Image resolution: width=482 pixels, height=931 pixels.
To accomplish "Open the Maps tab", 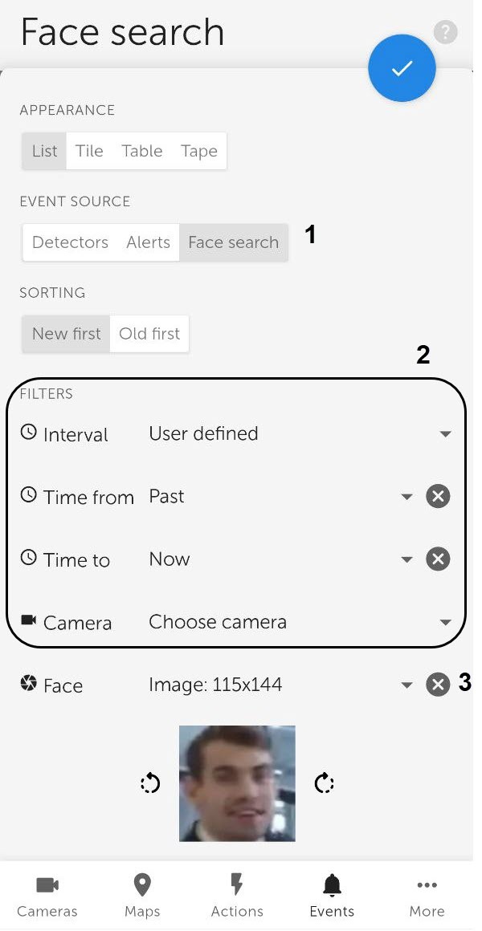I will coord(142,896).
